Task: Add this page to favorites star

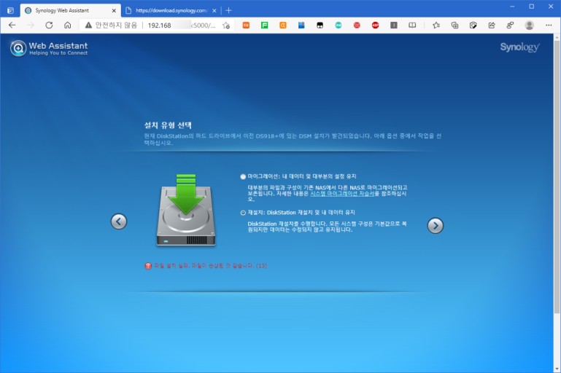Action: pos(225,25)
